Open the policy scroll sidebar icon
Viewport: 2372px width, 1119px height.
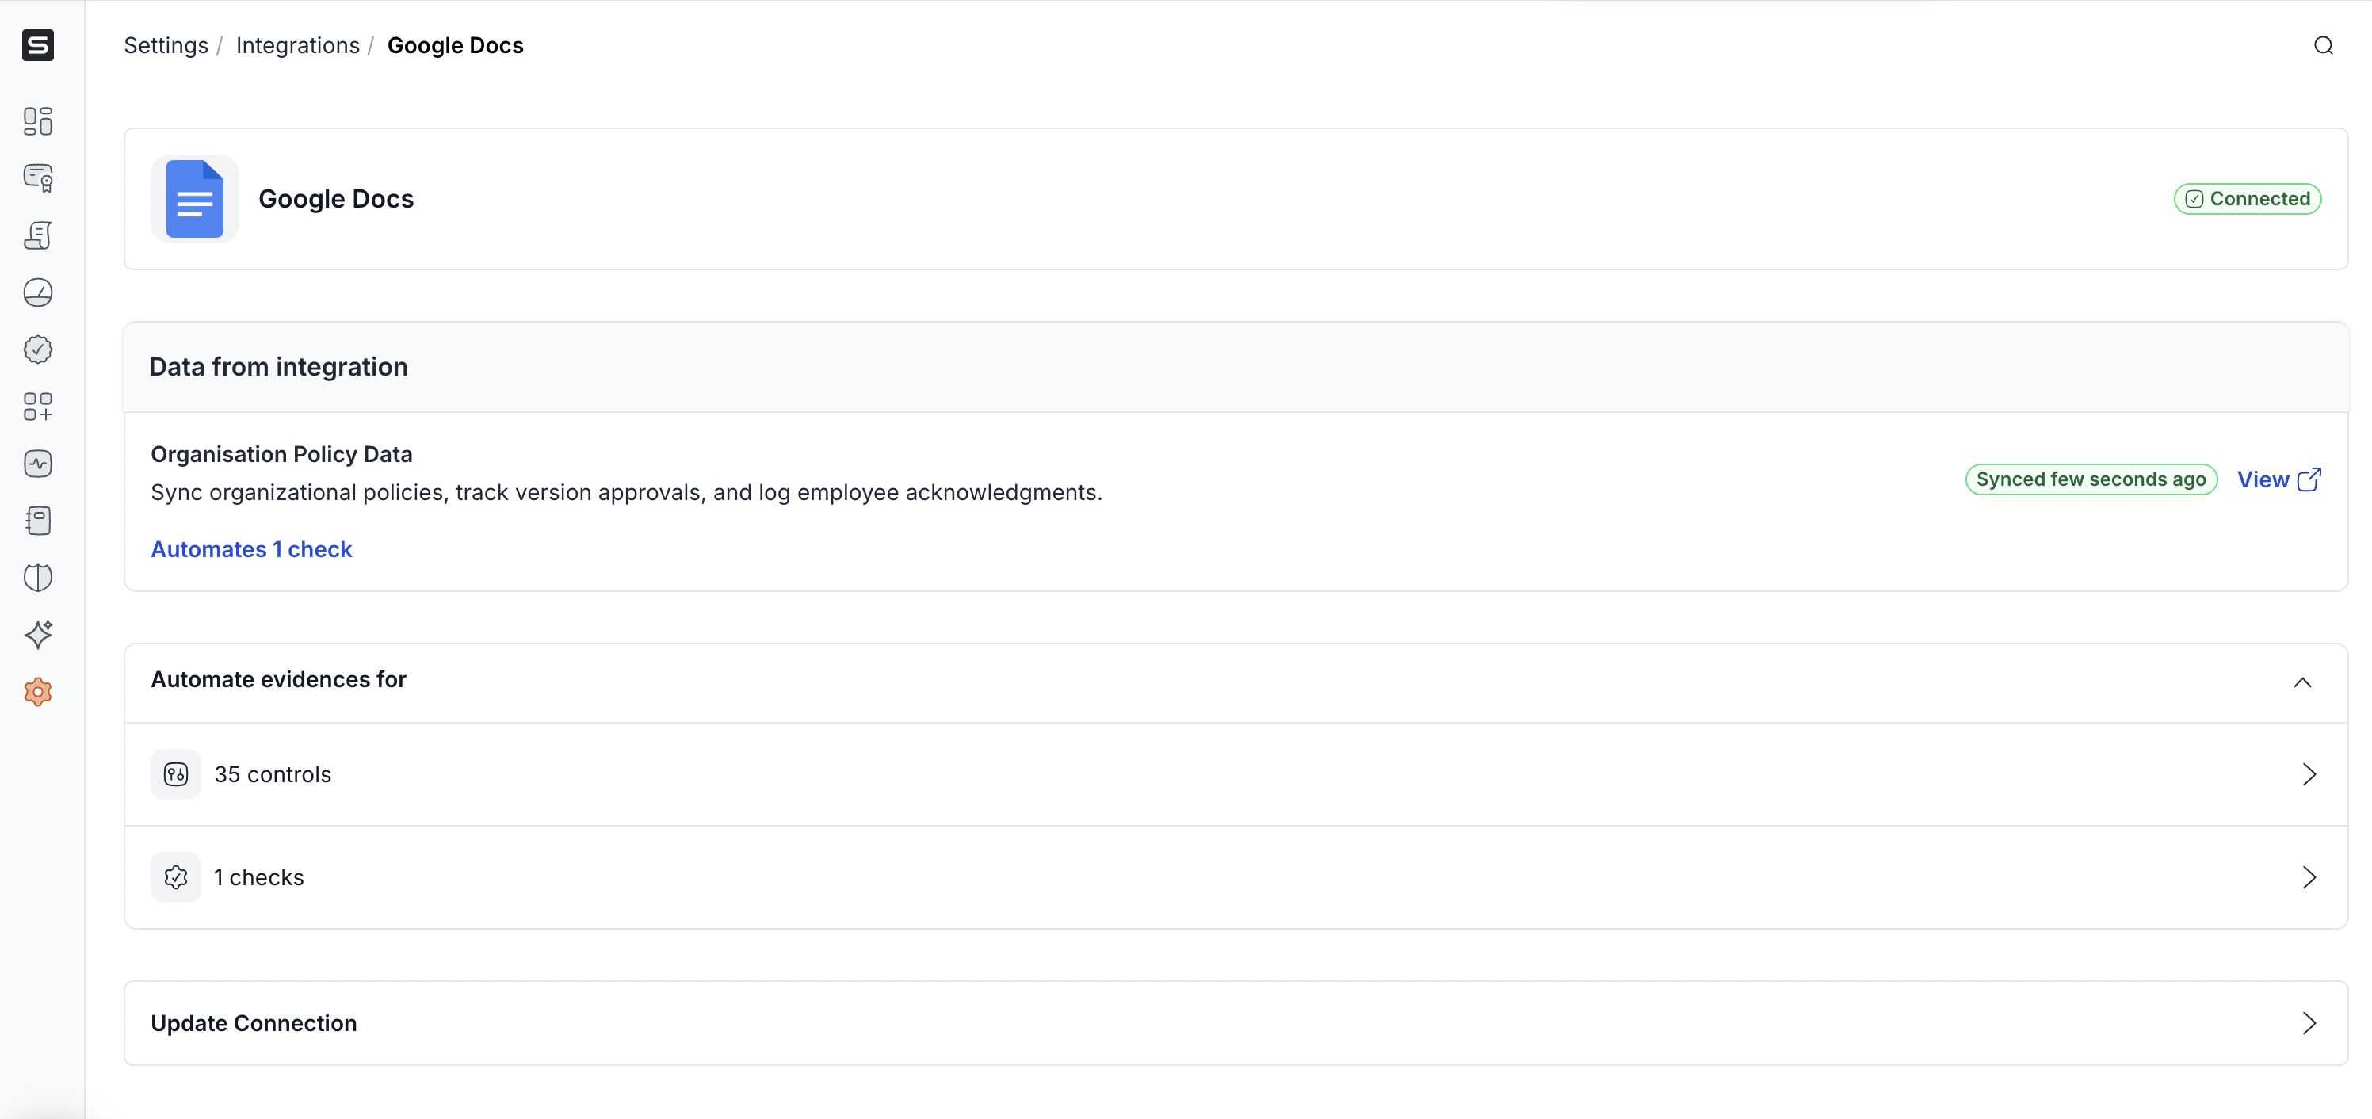(x=38, y=235)
